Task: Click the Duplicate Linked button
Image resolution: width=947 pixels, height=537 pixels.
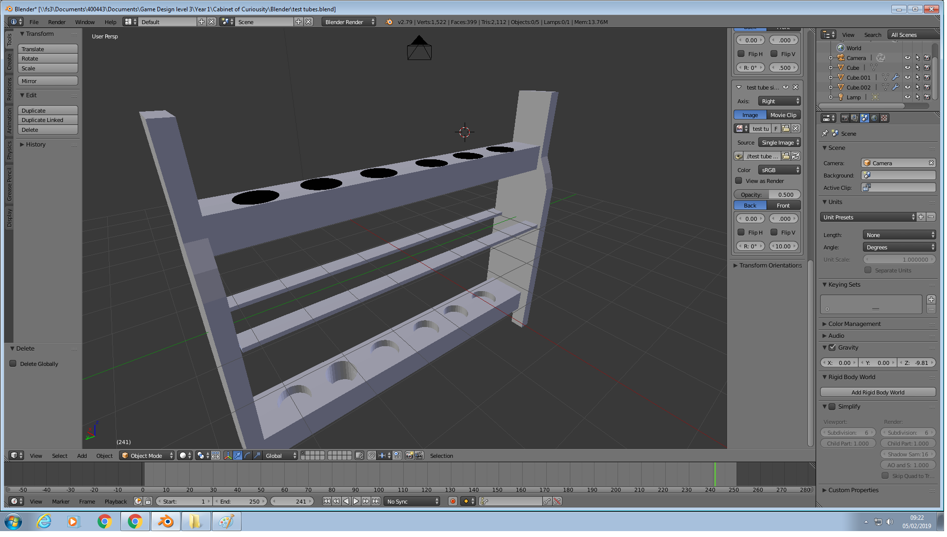Action: point(48,120)
